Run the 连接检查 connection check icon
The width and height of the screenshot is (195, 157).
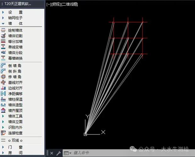coord(3,133)
